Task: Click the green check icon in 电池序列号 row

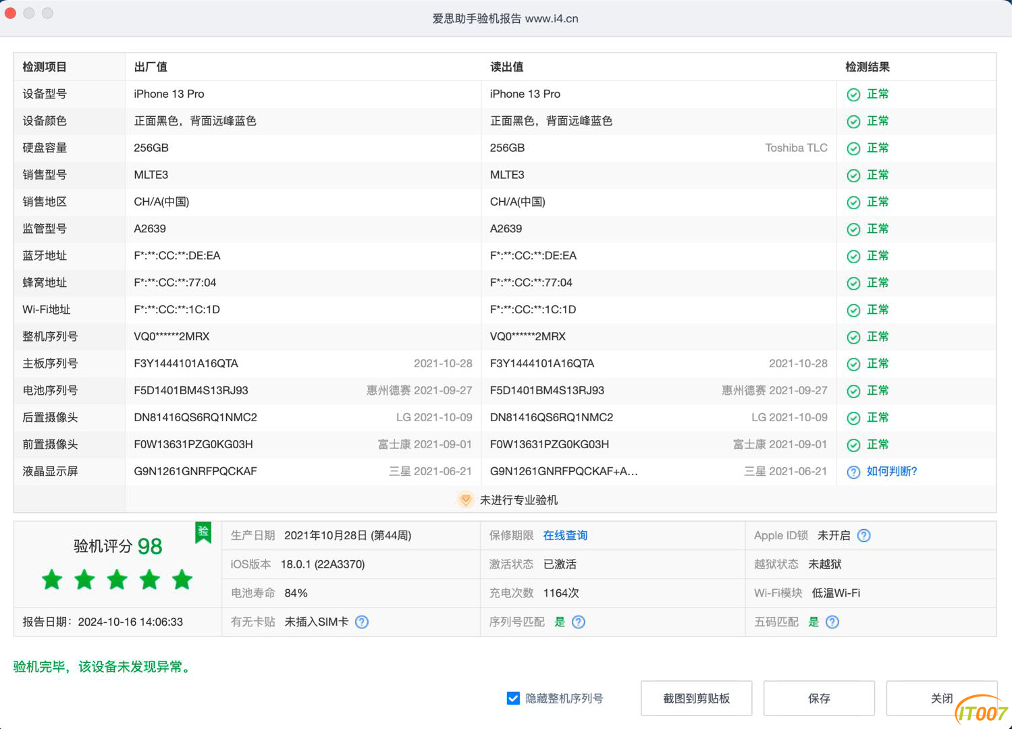Action: (x=853, y=391)
